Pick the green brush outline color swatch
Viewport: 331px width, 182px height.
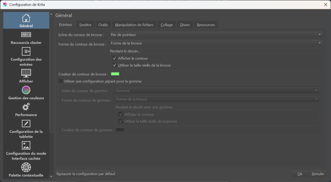point(115,74)
